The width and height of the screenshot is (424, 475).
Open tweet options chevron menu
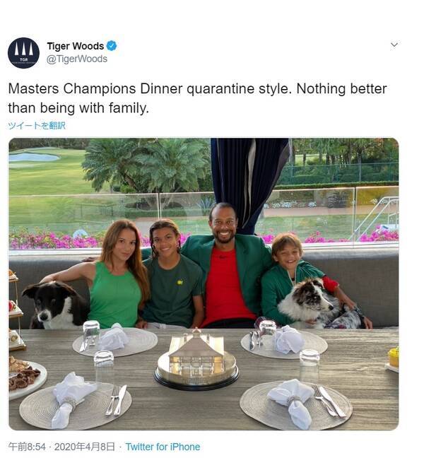click(394, 45)
